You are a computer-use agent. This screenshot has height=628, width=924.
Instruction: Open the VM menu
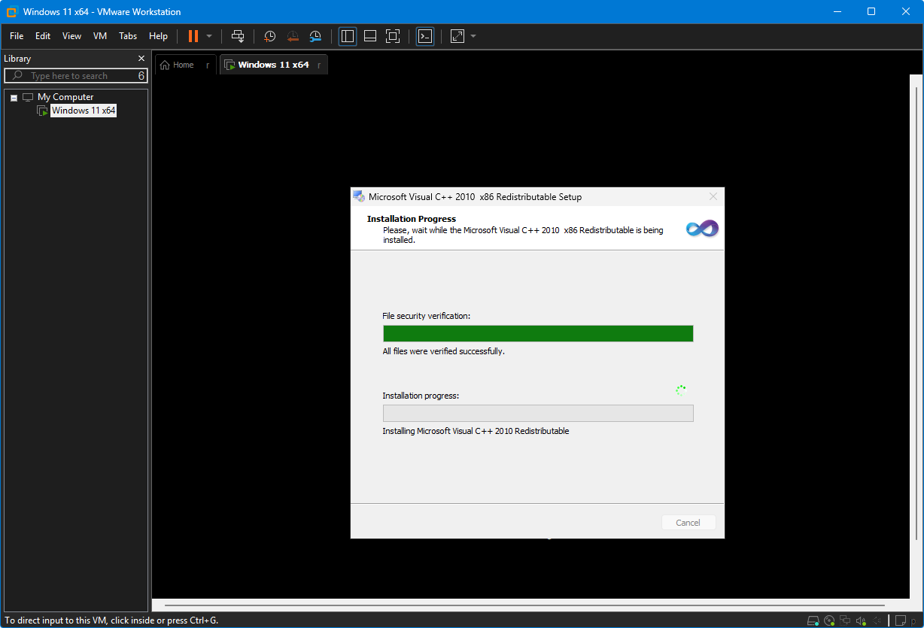pos(100,36)
